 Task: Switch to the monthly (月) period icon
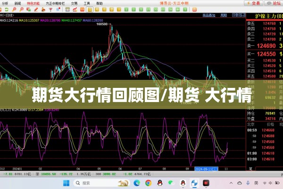tap(104, 9)
